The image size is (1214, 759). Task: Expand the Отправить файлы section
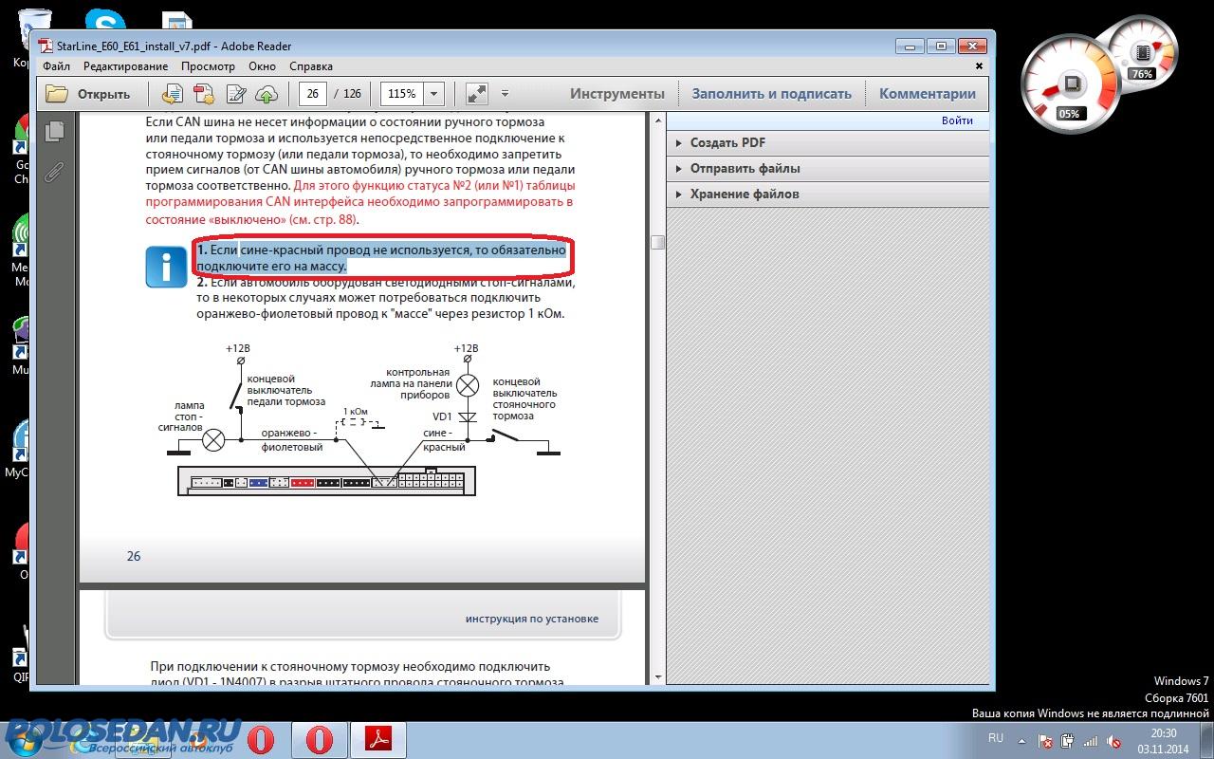pos(745,168)
